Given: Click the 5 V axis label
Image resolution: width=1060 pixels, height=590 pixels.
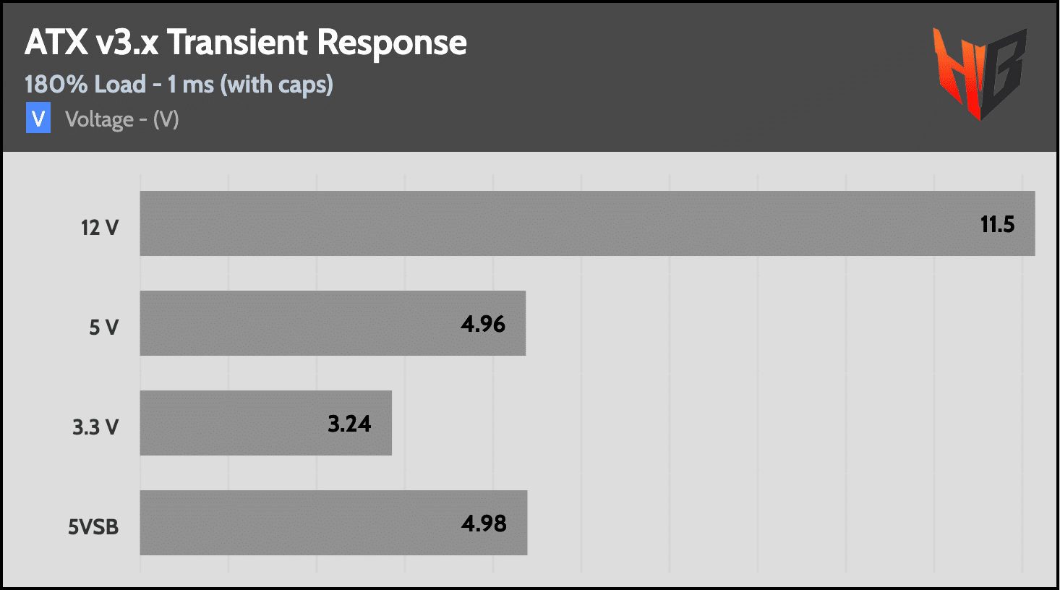Looking at the screenshot, I should (104, 328).
